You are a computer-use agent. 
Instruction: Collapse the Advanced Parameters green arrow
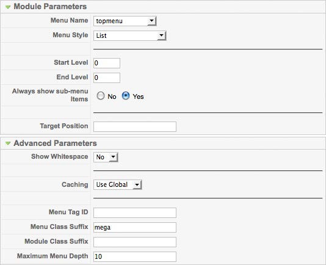[x=8, y=143]
